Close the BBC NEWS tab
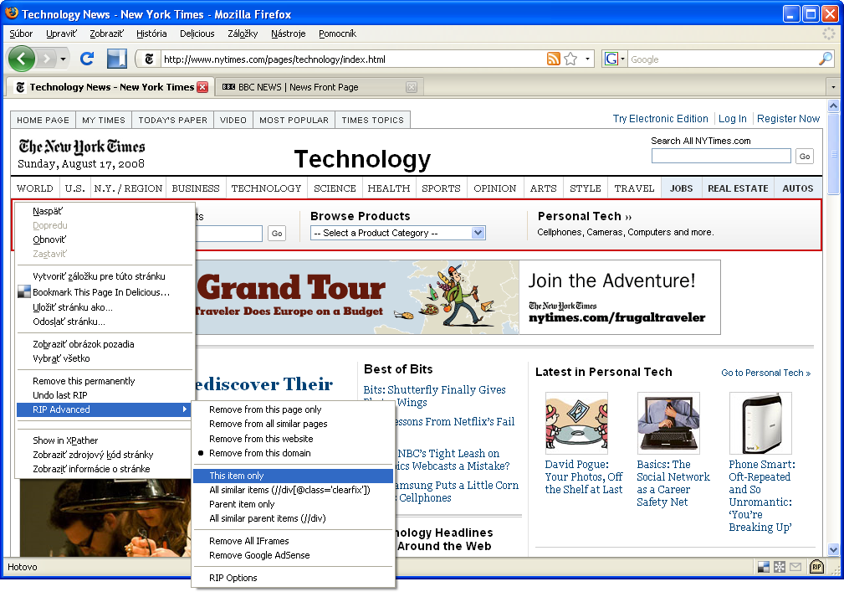 (412, 87)
